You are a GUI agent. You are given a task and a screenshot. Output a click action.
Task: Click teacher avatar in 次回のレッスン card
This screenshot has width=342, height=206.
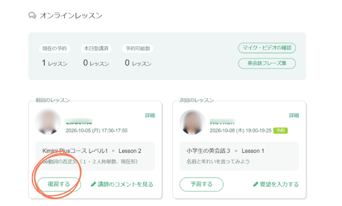(x=192, y=122)
